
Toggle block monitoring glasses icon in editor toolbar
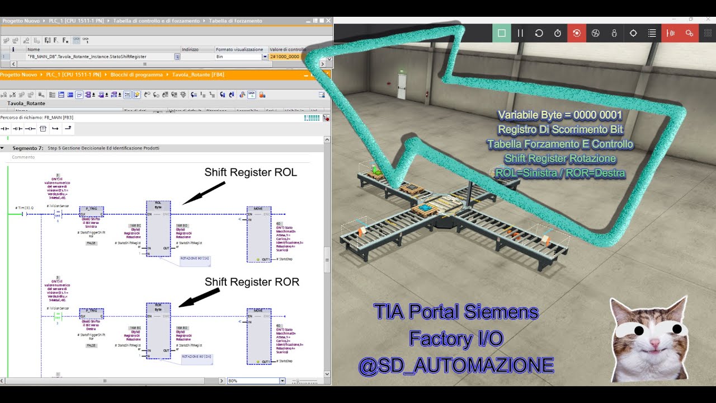tap(251, 95)
